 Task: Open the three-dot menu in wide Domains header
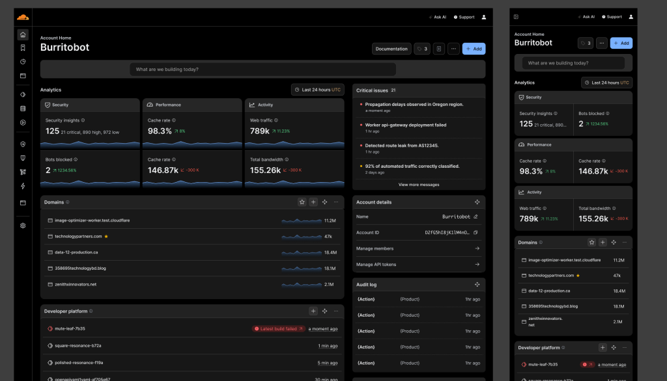click(336, 202)
